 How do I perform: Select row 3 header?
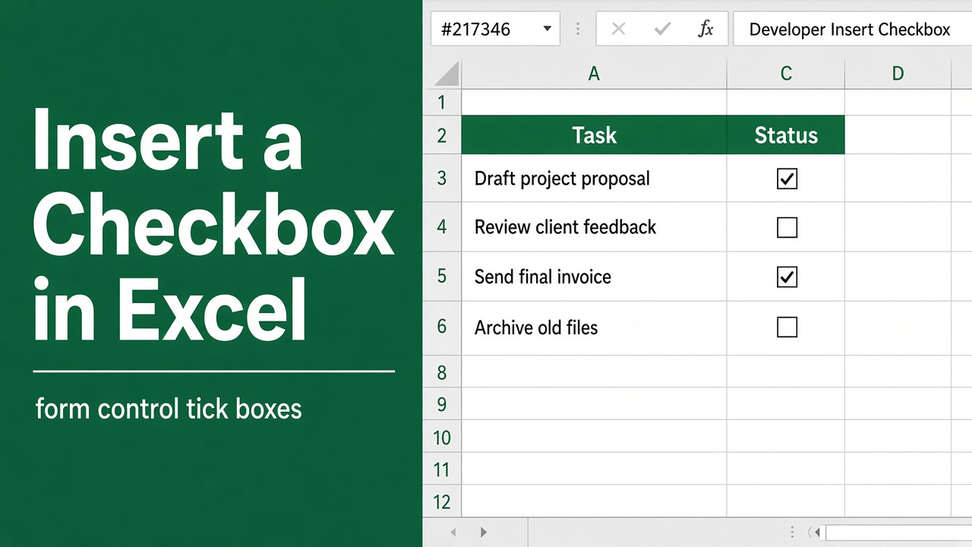[442, 179]
